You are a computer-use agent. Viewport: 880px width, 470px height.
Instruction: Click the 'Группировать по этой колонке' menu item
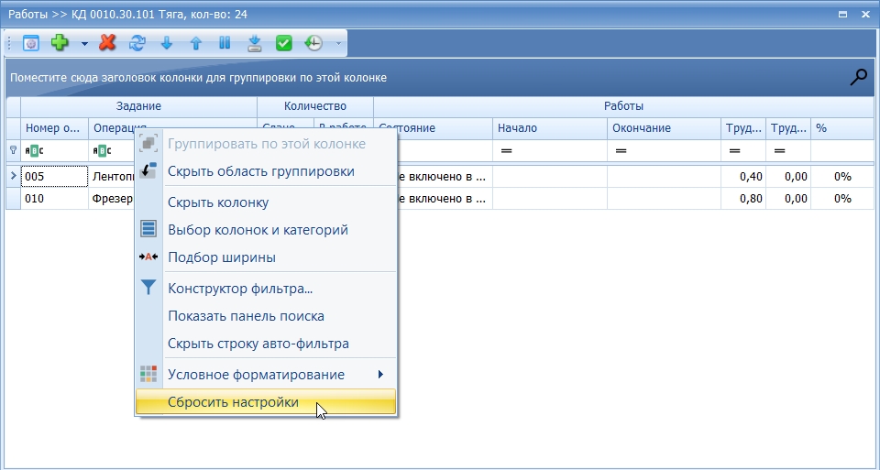point(266,144)
